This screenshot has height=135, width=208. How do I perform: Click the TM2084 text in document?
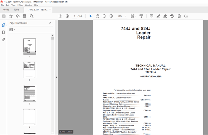pos(150,72)
